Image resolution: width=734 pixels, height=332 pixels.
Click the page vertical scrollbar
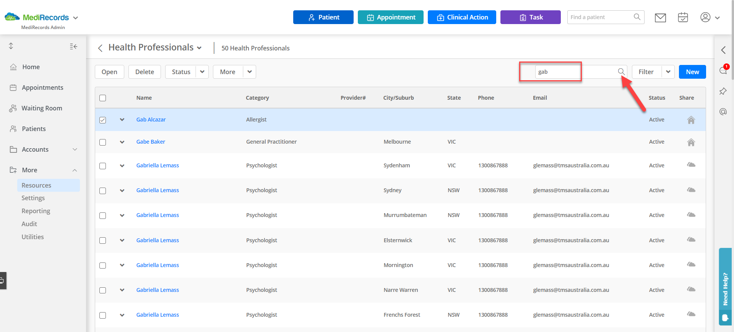coord(732,40)
